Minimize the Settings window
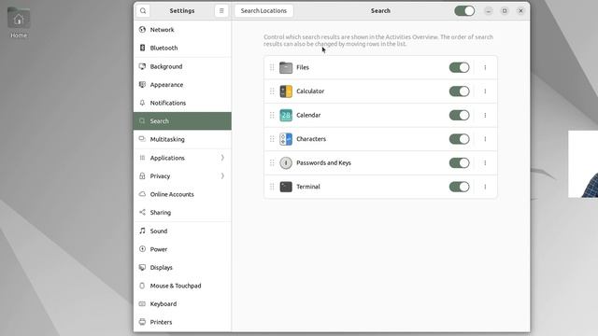Viewport: 598px width, 336px height. click(x=489, y=10)
